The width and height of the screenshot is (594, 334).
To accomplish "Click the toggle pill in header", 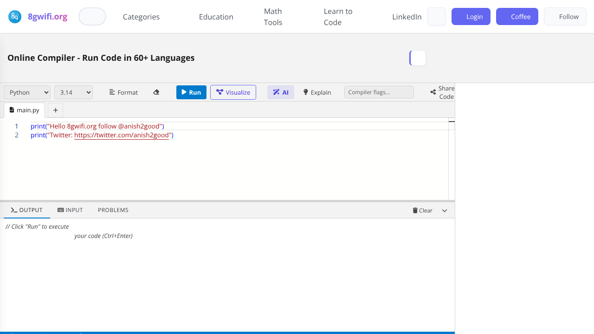I will pos(92,17).
